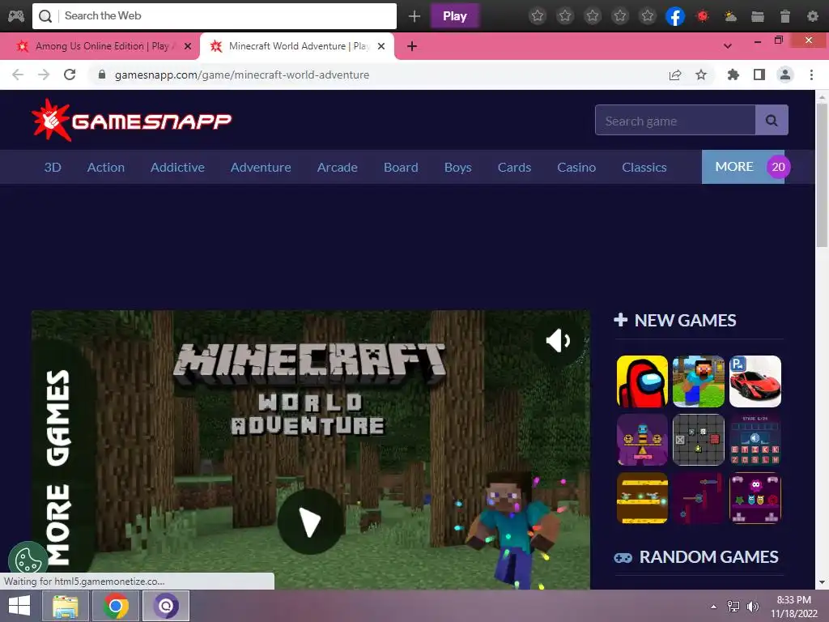Open the purple balance scale game thumbnail
829x622 pixels.
[x=642, y=440]
